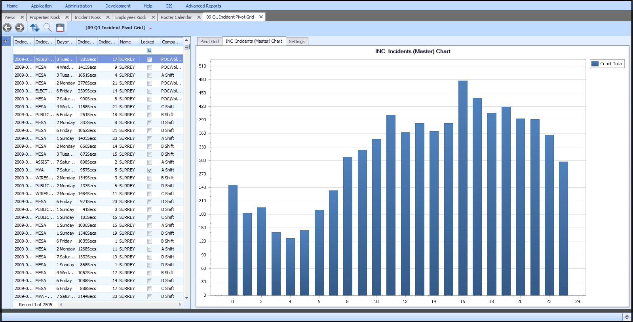Screen dimensions: 633x322
Task: Click the Count Total legend color swatch
Action: pos(595,64)
